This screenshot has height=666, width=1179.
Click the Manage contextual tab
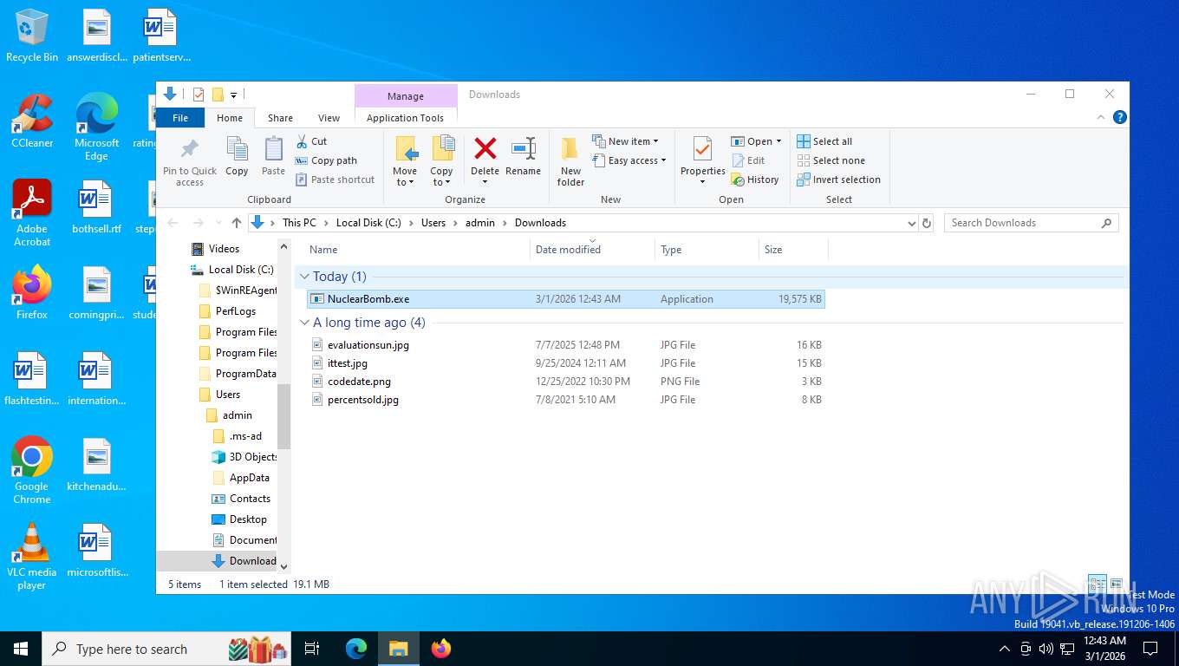click(406, 96)
